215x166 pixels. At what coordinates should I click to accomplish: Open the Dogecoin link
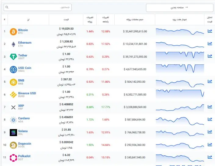click(x=24, y=144)
